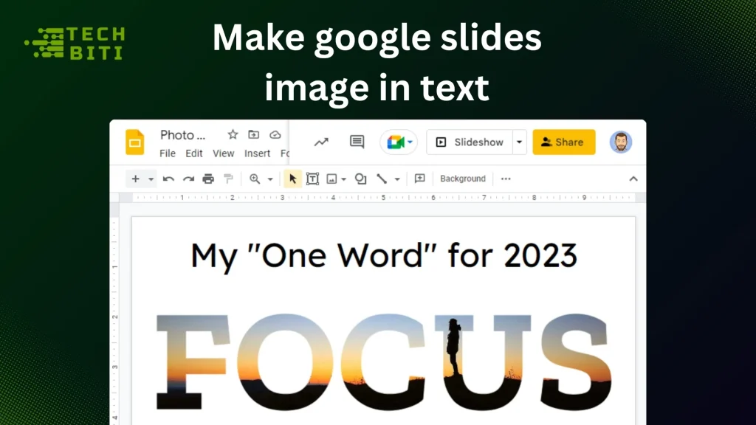The height and width of the screenshot is (425, 756).
Task: Select the Line tool
Action: point(381,179)
